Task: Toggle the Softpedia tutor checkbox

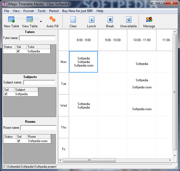Action: point(18,51)
